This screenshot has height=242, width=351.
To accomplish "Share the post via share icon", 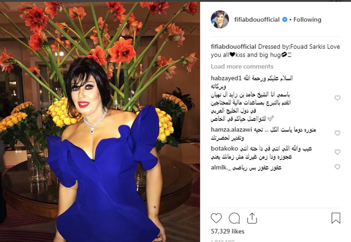I will click(x=252, y=218).
